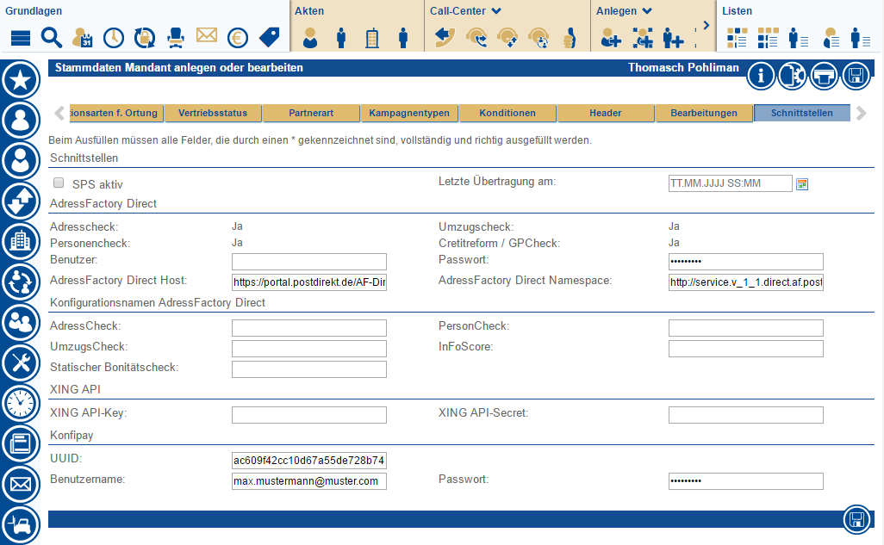Switch to the Konditionen tab
884x545 pixels.
pos(507,113)
